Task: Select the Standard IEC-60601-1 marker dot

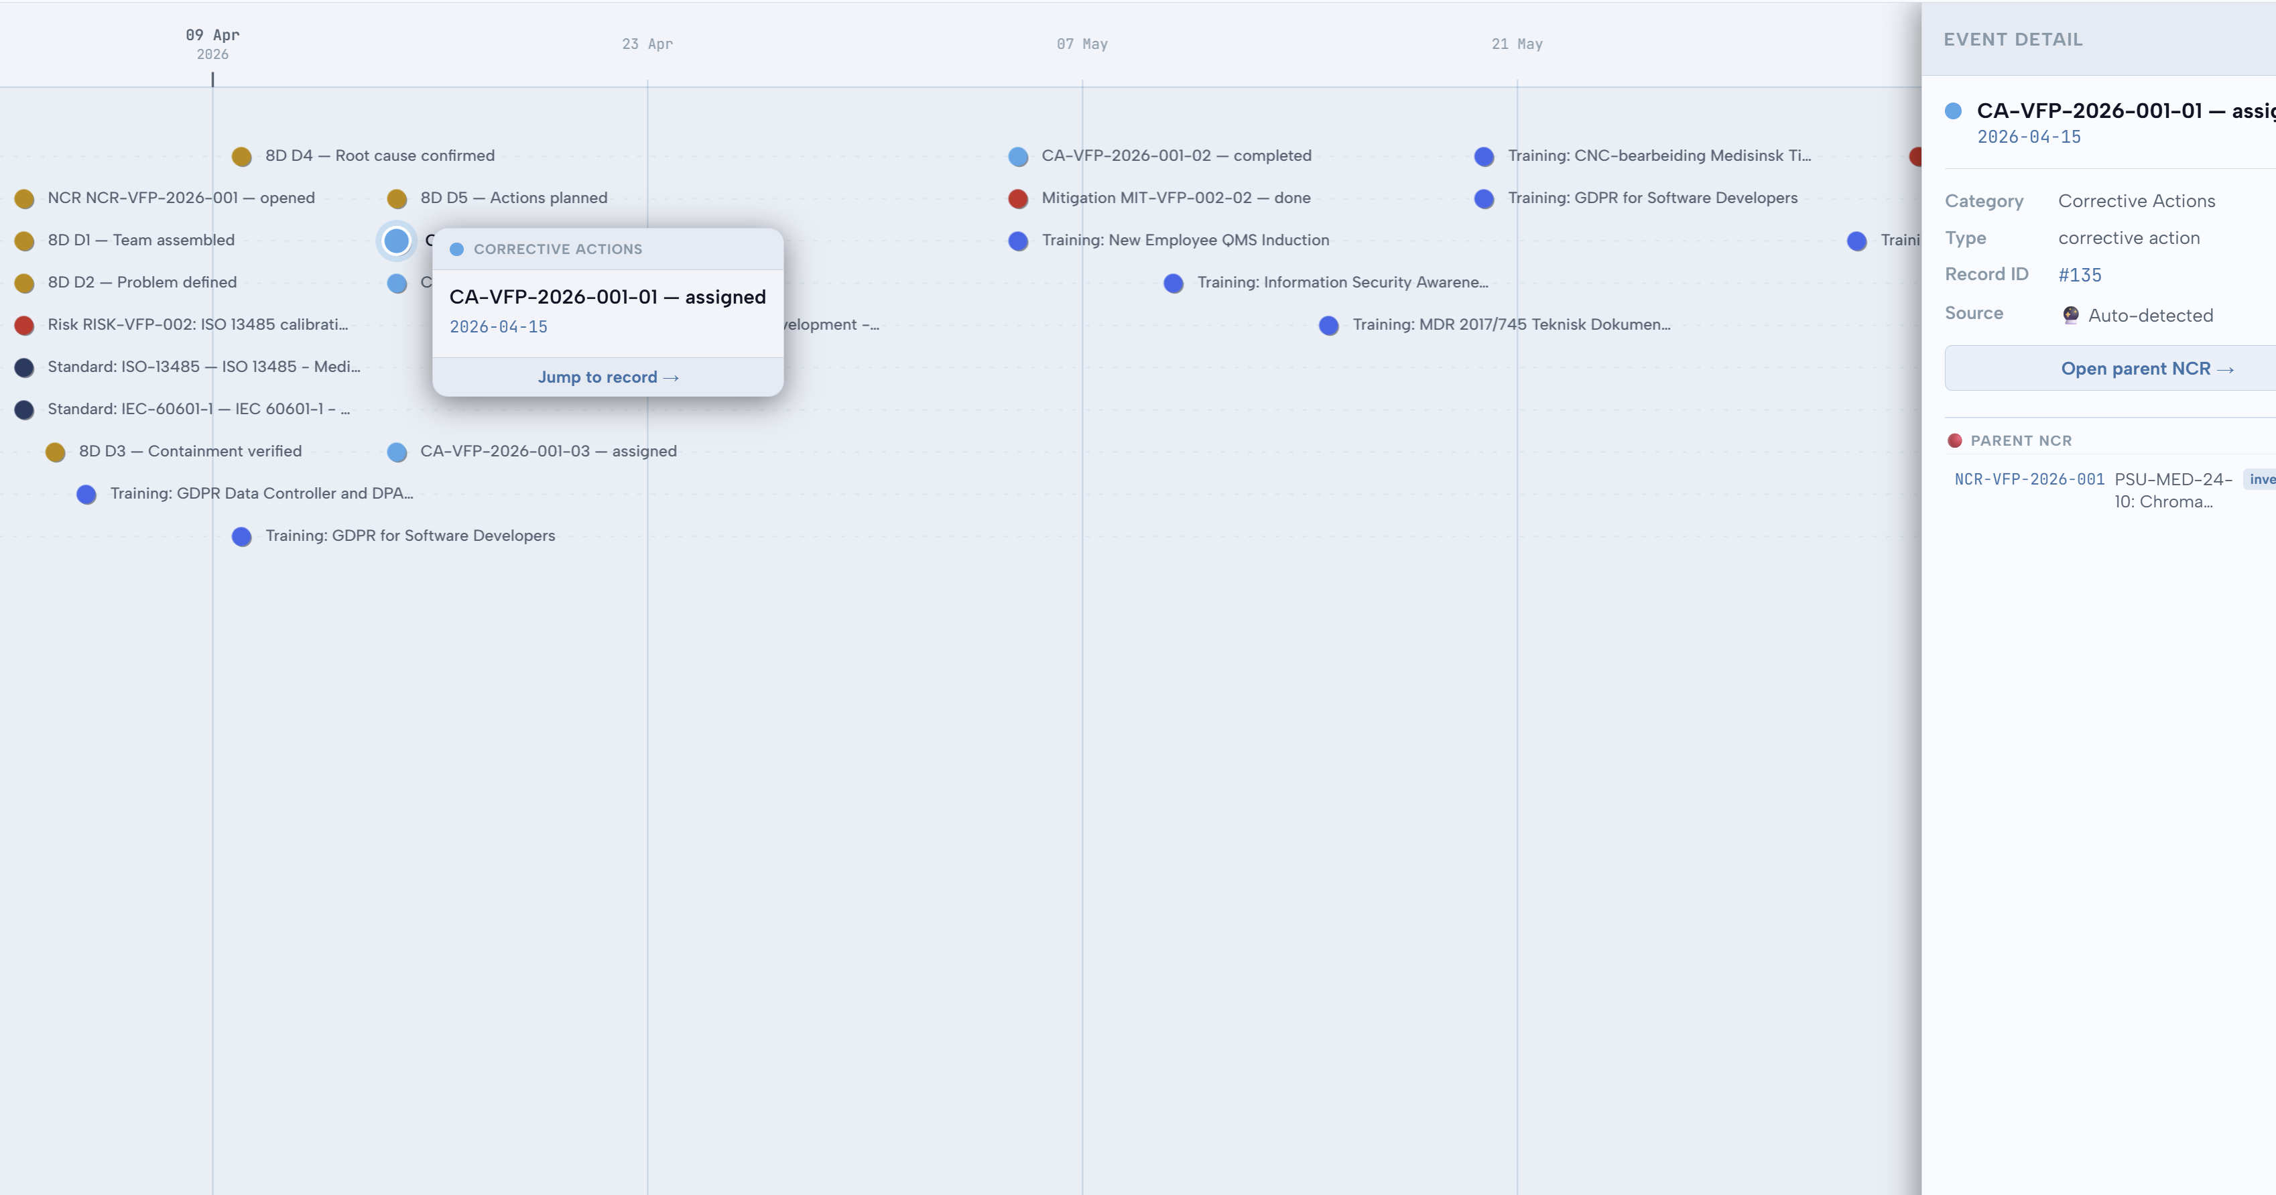Action: coord(25,410)
